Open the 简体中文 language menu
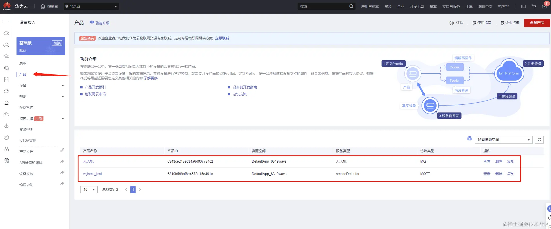 click(485, 6)
